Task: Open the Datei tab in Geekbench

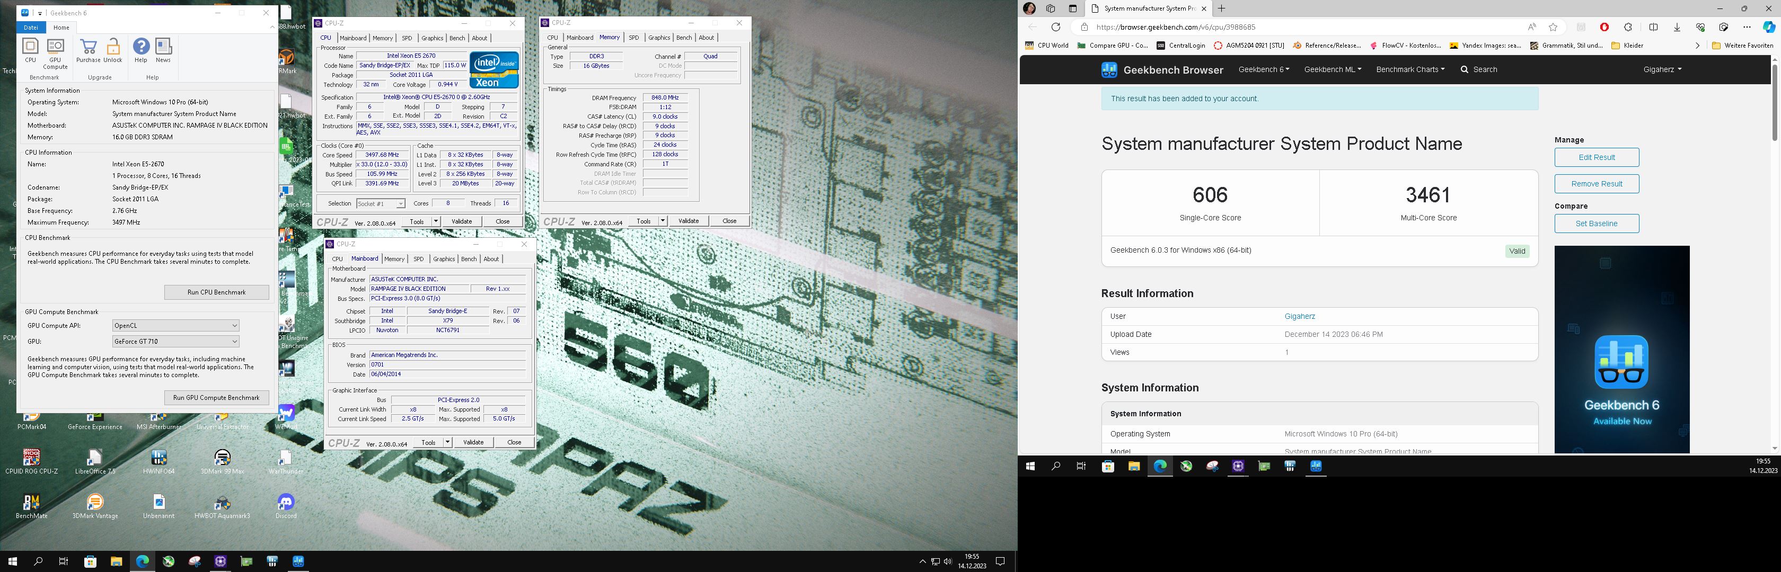Action: coord(31,28)
